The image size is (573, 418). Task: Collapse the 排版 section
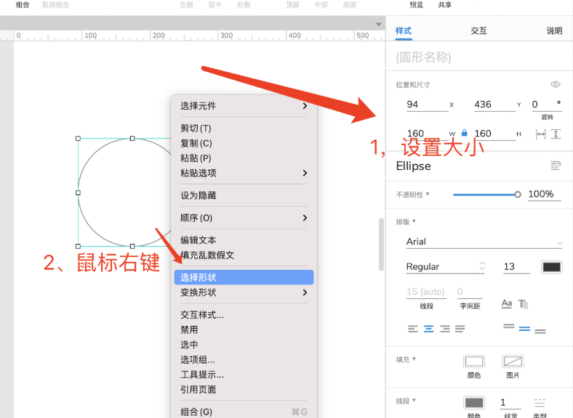pos(406,221)
